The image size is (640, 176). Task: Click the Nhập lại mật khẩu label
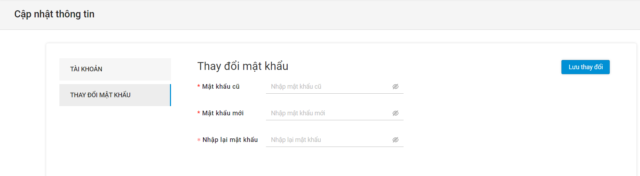pos(230,140)
